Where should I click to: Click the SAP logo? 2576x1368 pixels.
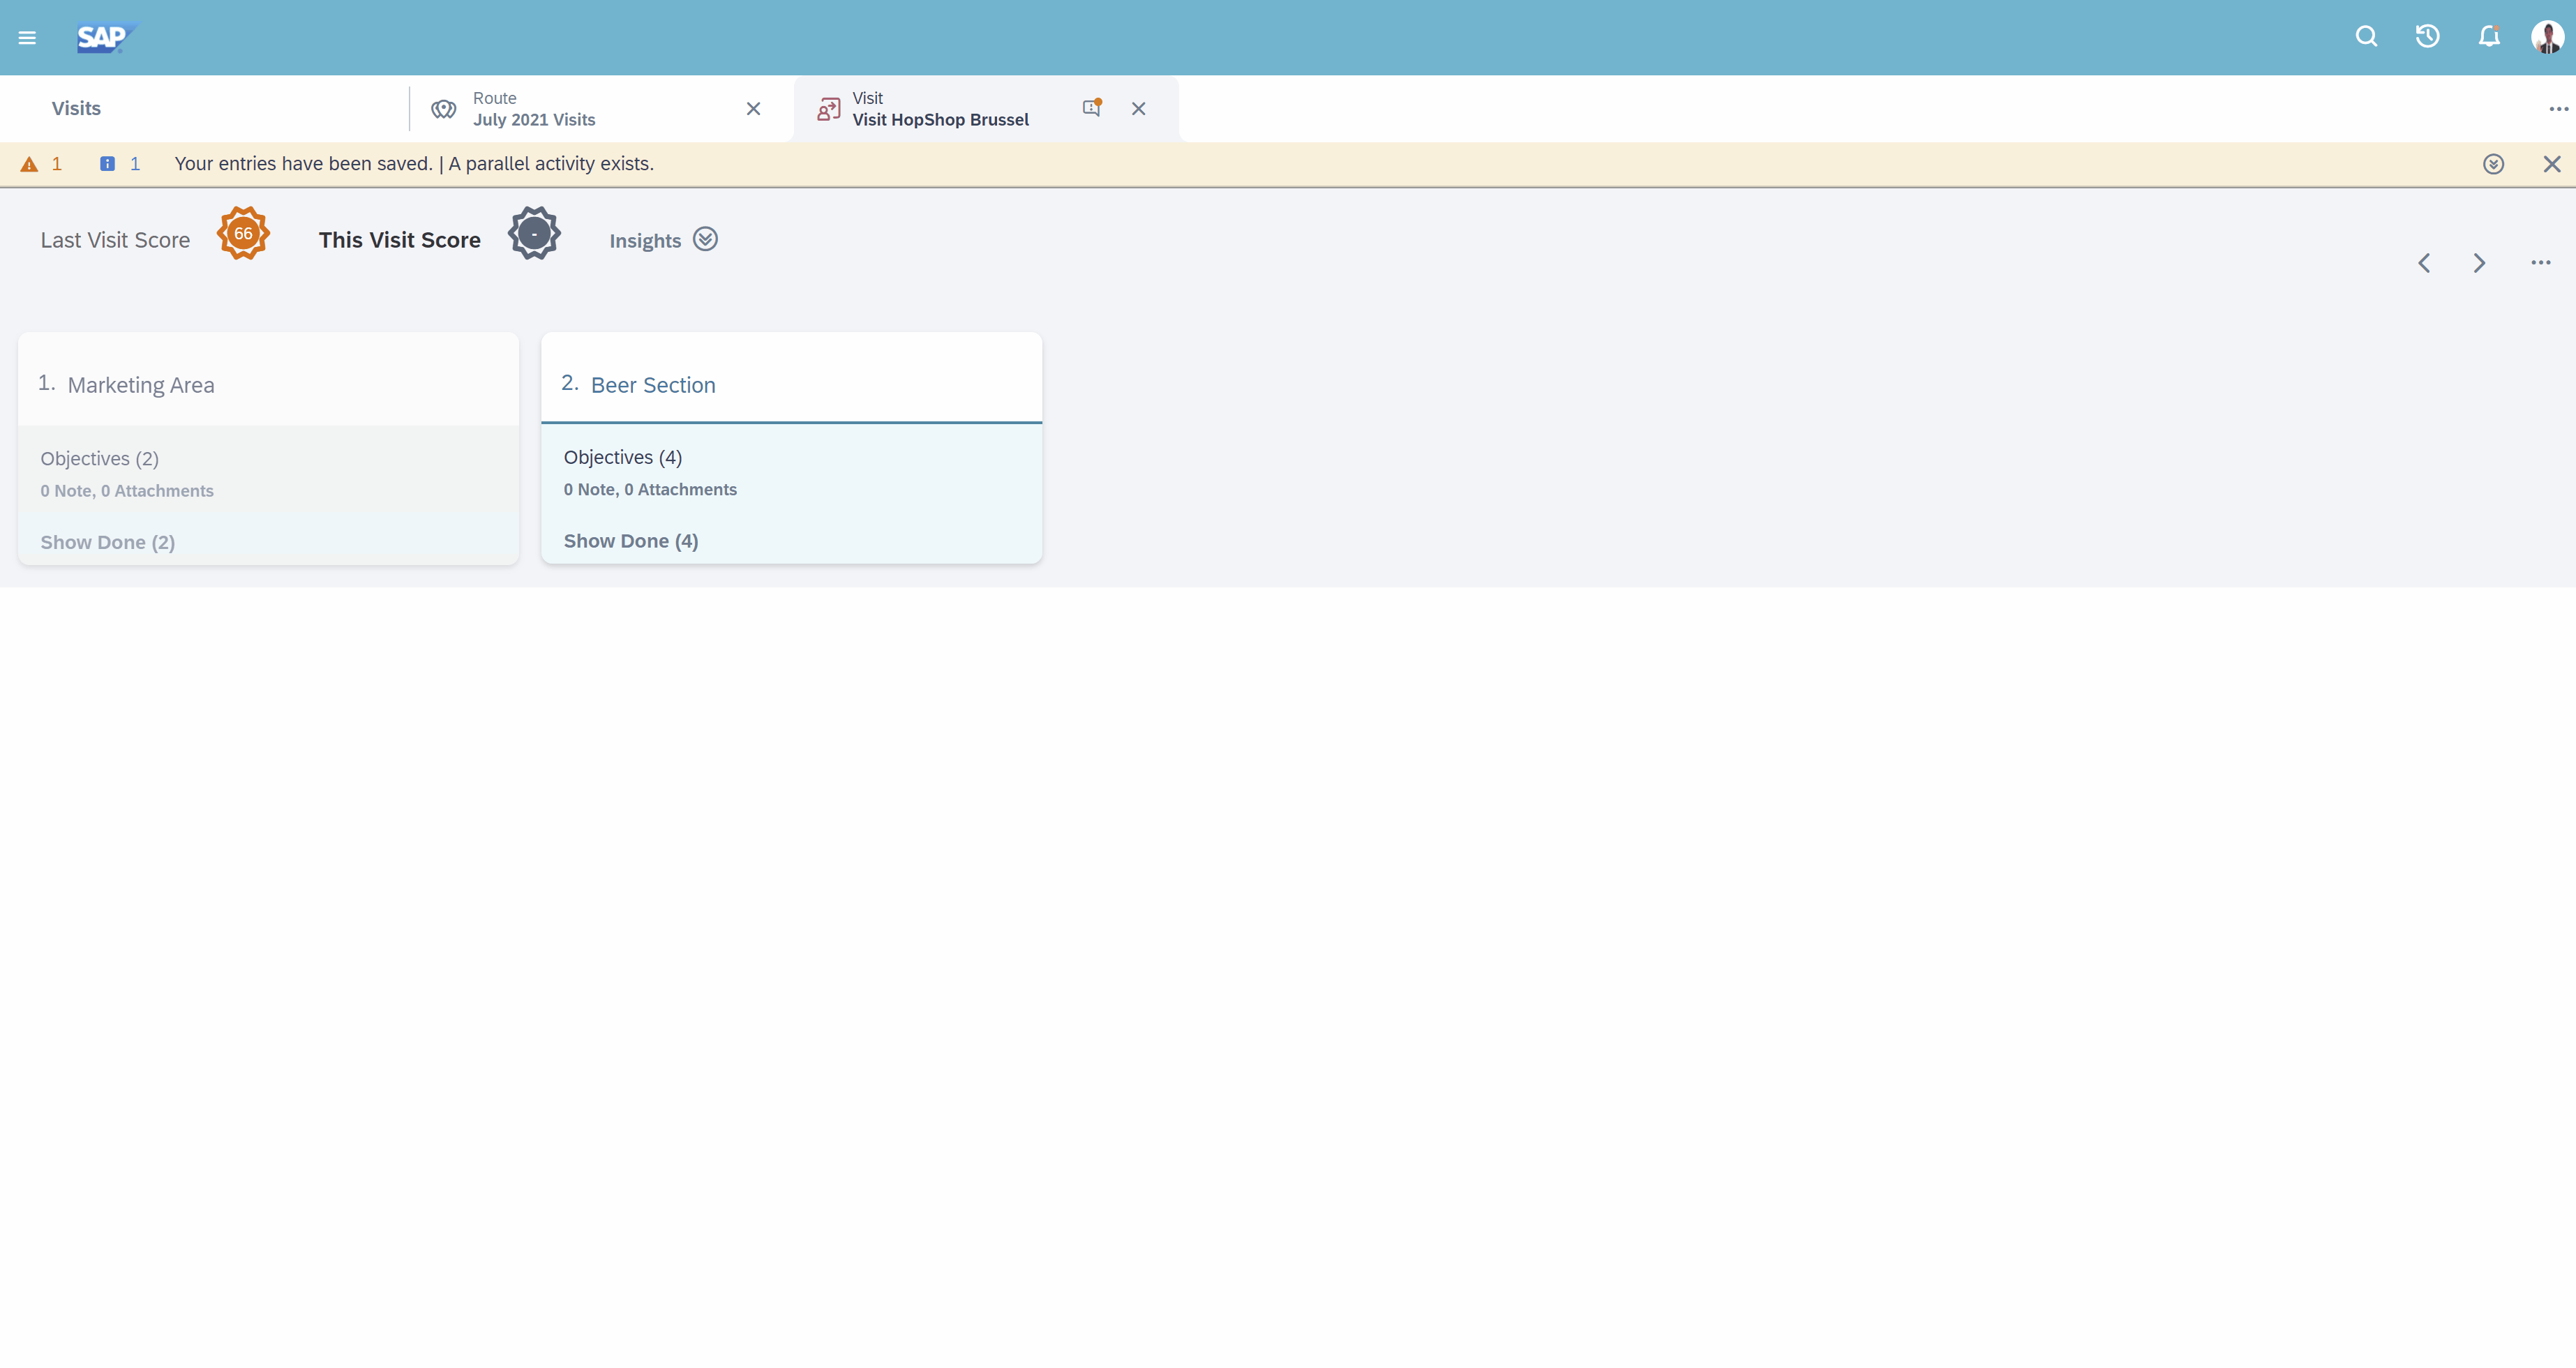(107, 37)
